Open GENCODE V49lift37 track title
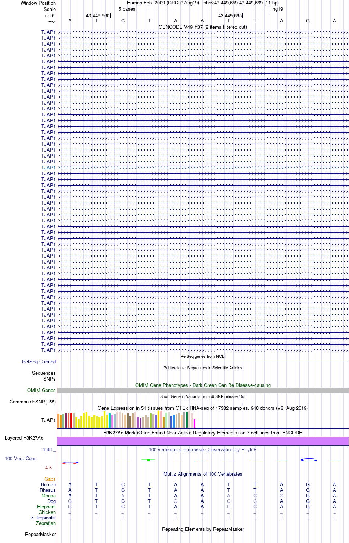 point(203,27)
